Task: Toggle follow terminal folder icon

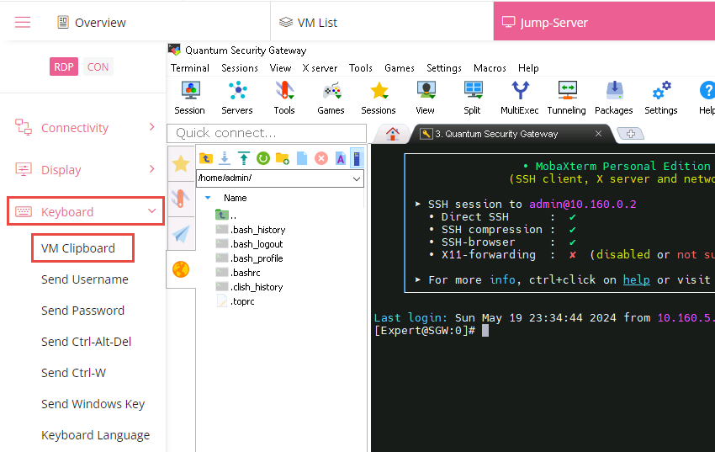Action: point(357,158)
